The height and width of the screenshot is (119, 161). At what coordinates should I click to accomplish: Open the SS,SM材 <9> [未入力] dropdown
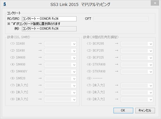(60, 100)
